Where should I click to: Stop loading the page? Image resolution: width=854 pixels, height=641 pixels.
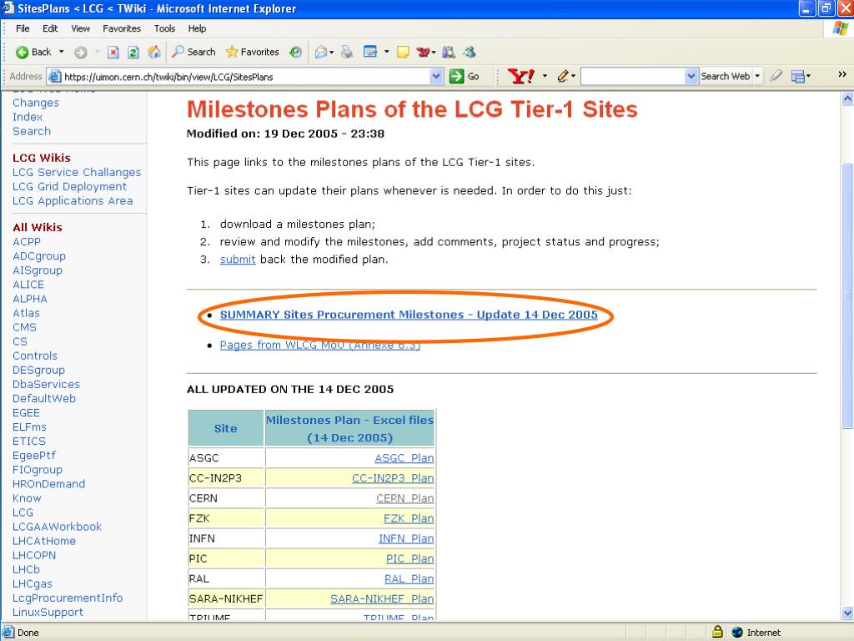[113, 53]
